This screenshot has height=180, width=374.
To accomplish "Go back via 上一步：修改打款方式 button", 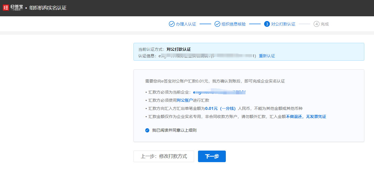I will (164, 156).
